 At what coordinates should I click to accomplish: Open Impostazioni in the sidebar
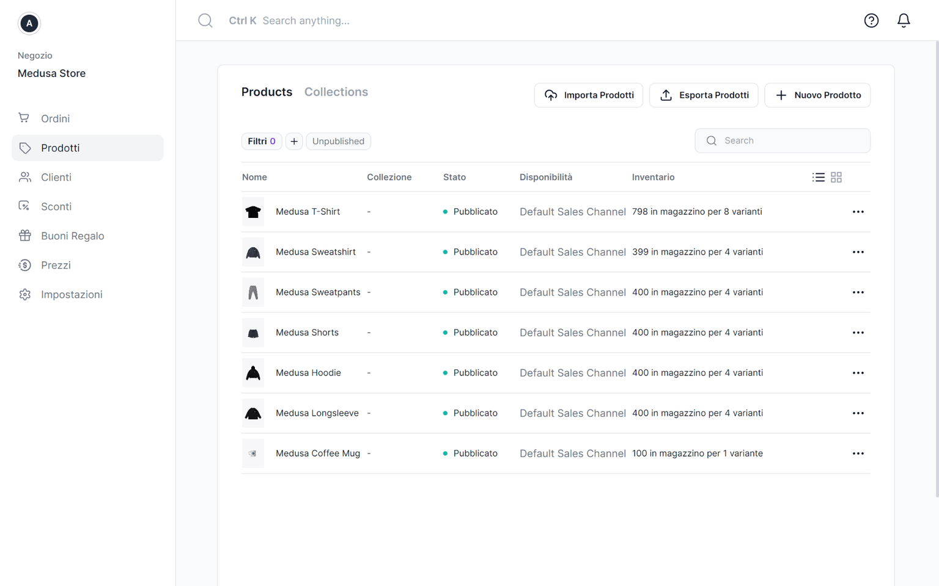pyautogui.click(x=87, y=294)
